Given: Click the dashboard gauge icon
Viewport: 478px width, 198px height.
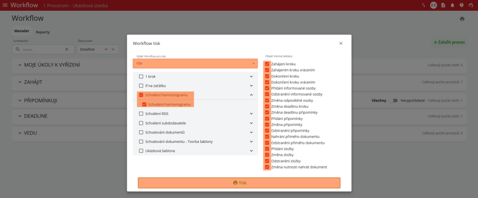Looking at the screenshot, I should click(471, 5).
